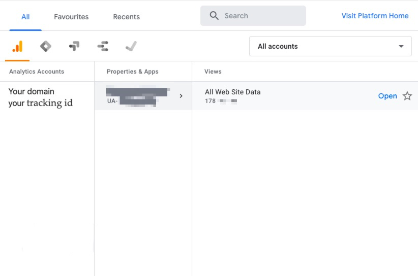Go to the Favourites tab

point(71,17)
